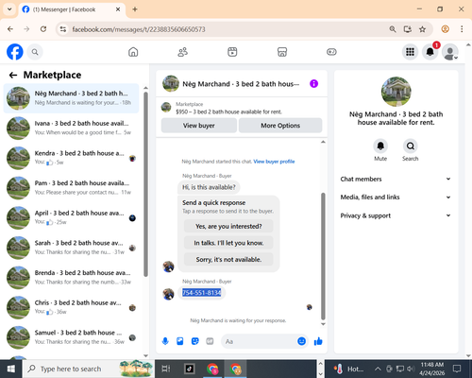
Task: Click View buyer button
Action: point(199,126)
